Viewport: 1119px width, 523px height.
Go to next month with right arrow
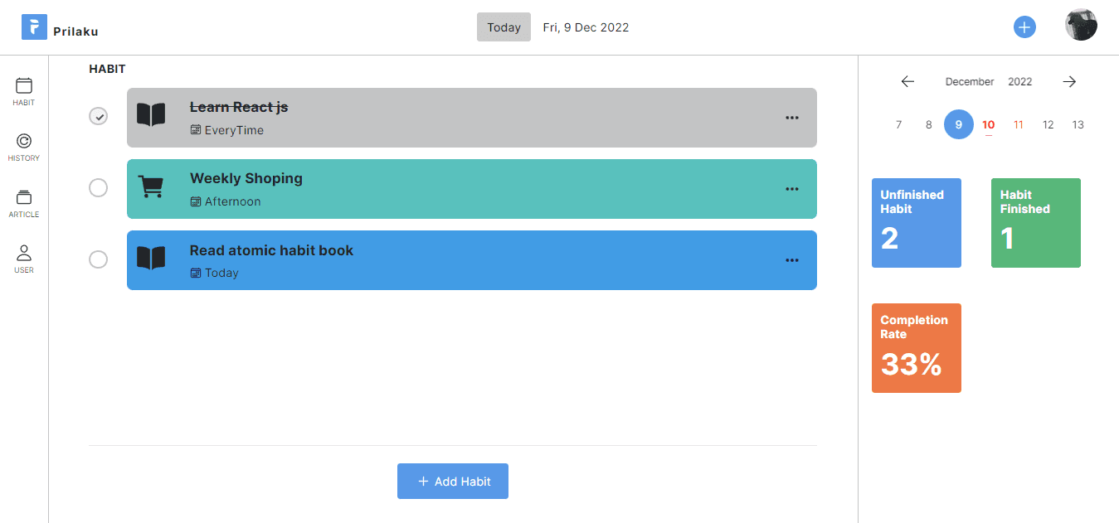[1069, 81]
